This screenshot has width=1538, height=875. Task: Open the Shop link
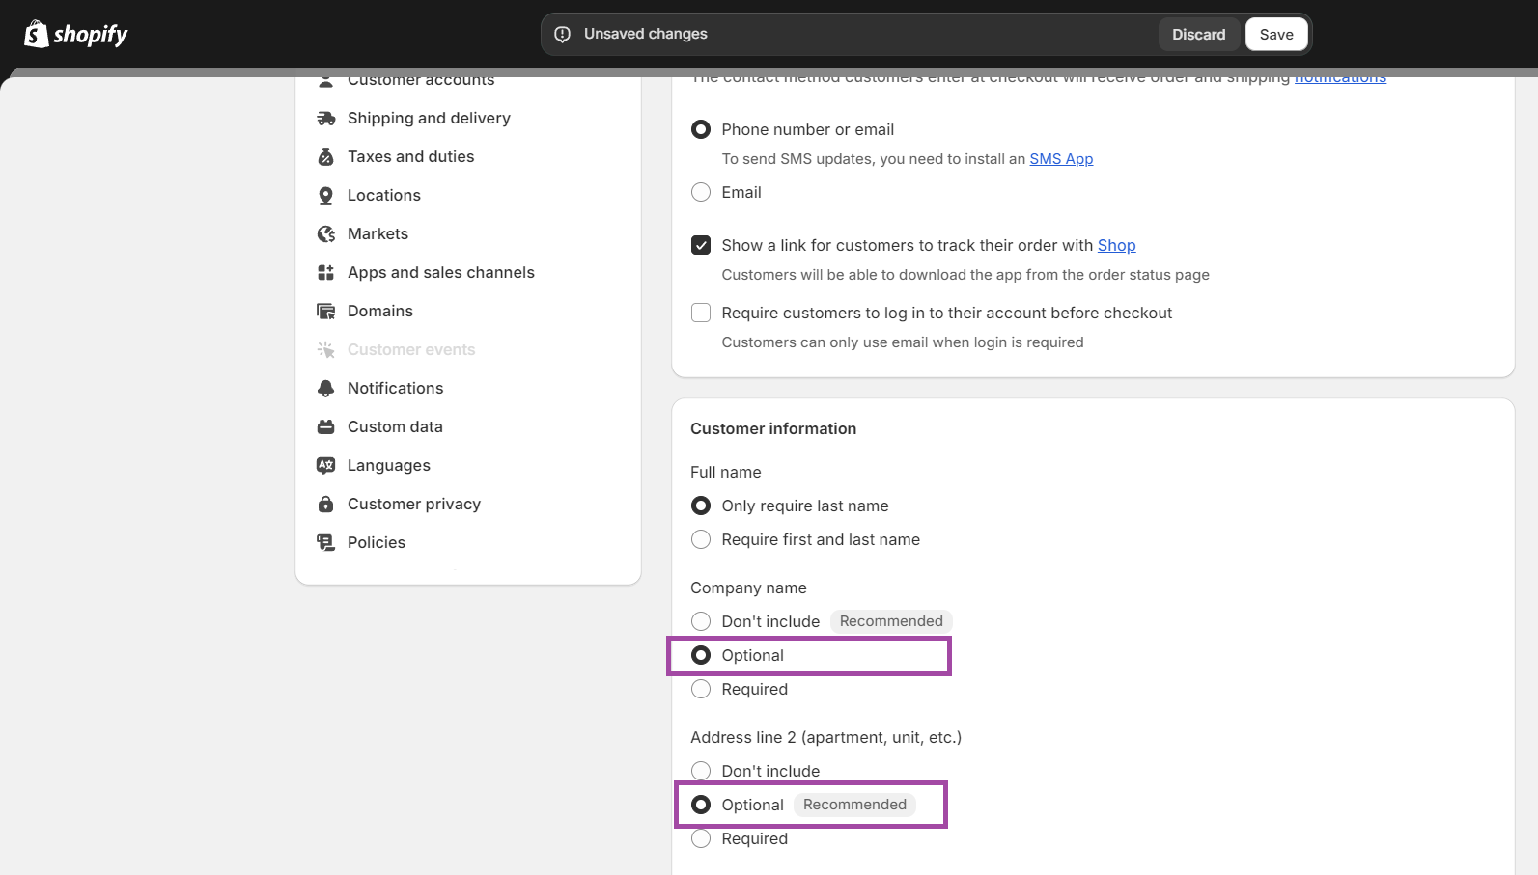click(1116, 246)
